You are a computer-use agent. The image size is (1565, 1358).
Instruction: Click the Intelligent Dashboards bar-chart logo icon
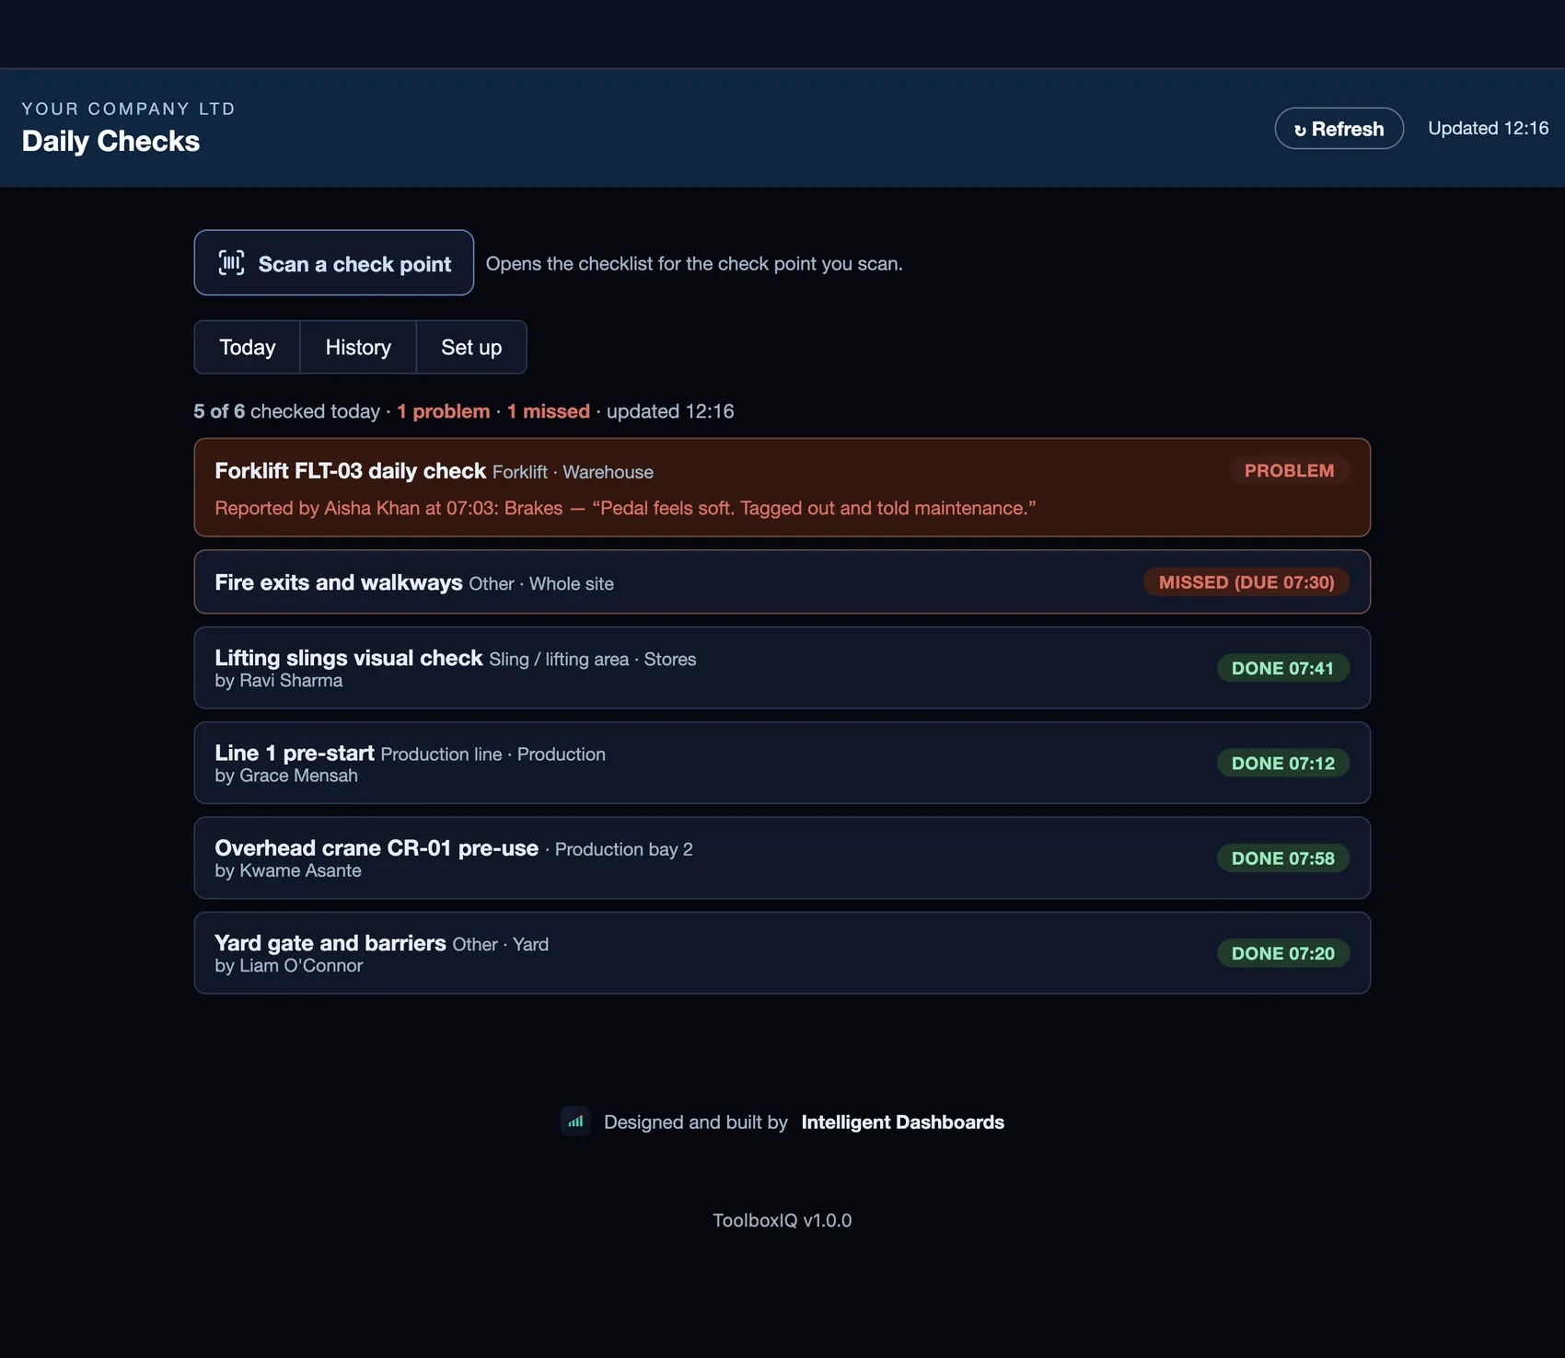(575, 1122)
